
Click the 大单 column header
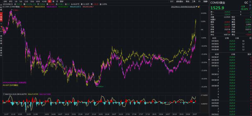(237, 38)
